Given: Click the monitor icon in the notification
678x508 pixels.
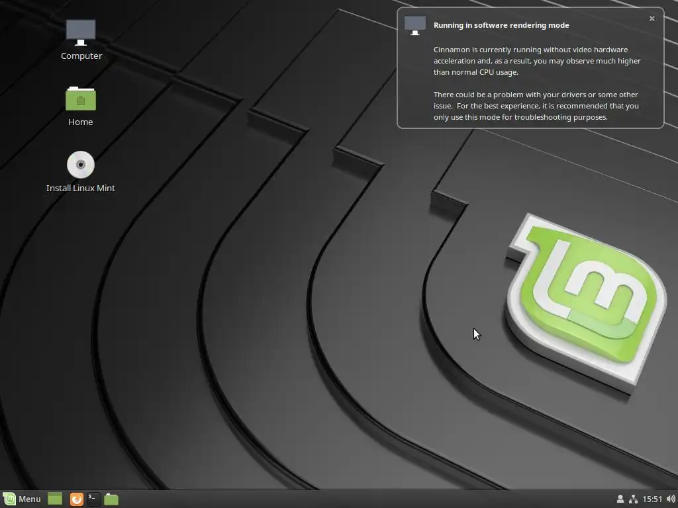Looking at the screenshot, I should point(415,26).
